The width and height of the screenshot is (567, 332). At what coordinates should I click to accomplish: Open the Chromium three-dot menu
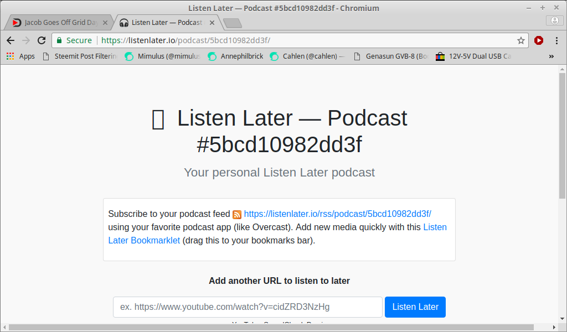pyautogui.click(x=556, y=40)
